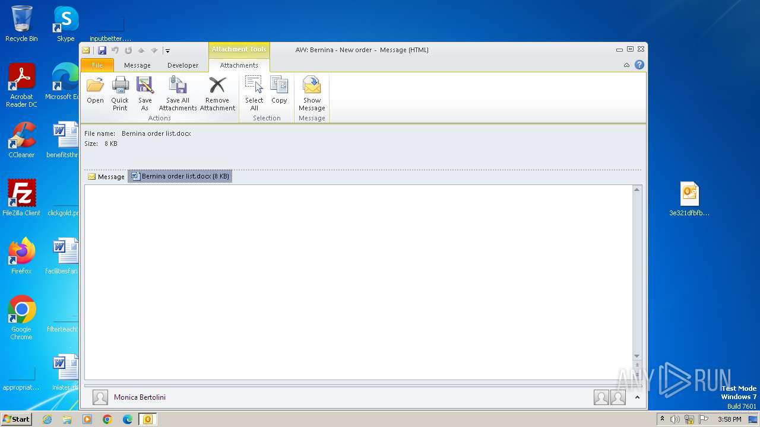The width and height of the screenshot is (760, 427).
Task: Select Bernina order list.docx attachment
Action: (180, 176)
